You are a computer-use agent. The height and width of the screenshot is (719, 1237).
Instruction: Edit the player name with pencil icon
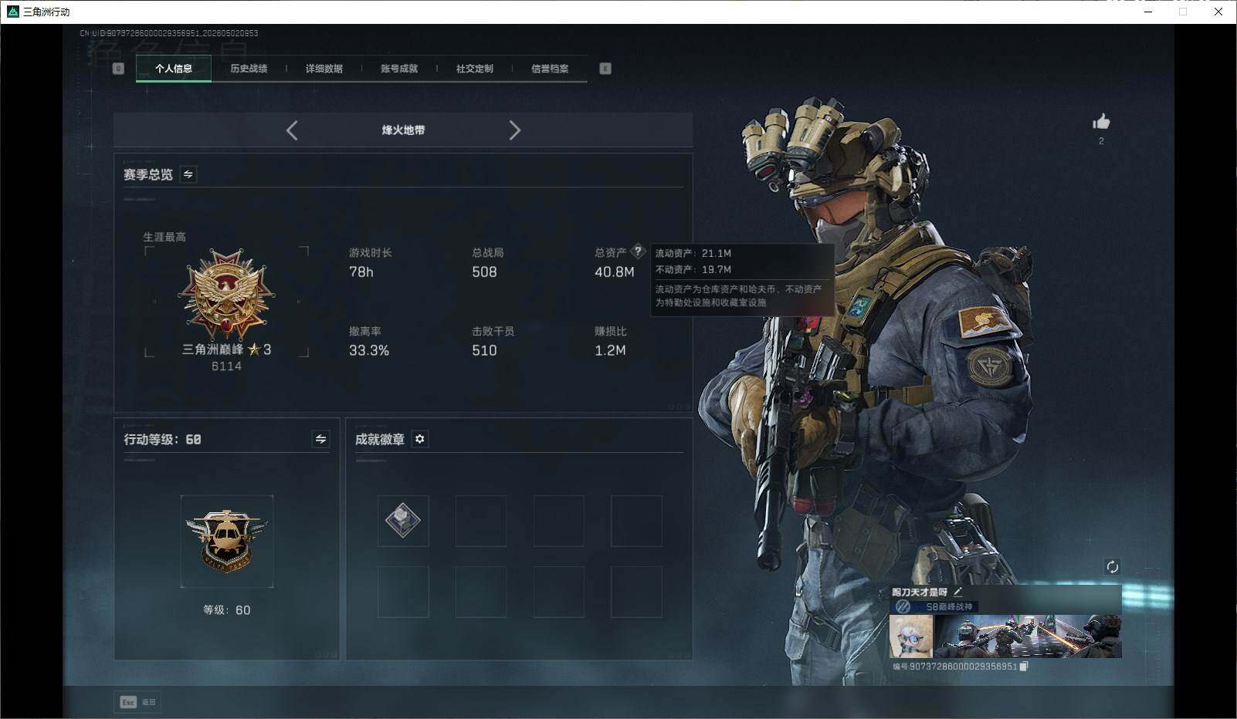[x=957, y=592]
